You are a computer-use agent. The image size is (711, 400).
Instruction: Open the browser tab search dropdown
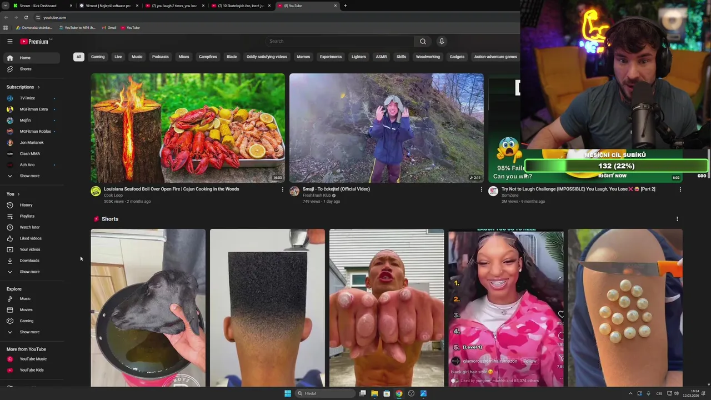[x=5, y=6]
